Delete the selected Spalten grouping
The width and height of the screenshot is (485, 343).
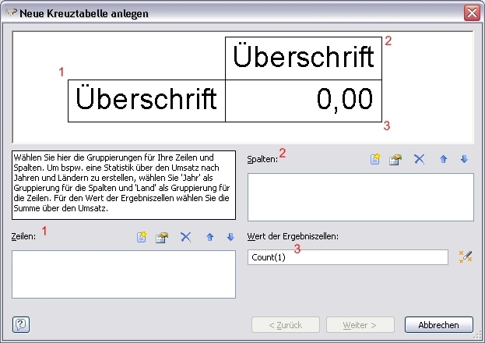[x=419, y=159]
